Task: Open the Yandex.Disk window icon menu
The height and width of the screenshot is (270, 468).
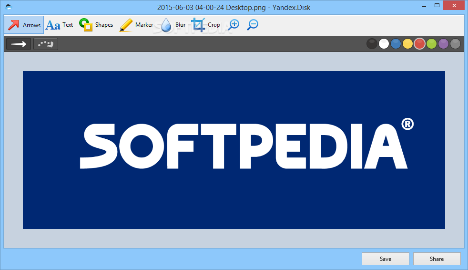Action: tap(9, 7)
